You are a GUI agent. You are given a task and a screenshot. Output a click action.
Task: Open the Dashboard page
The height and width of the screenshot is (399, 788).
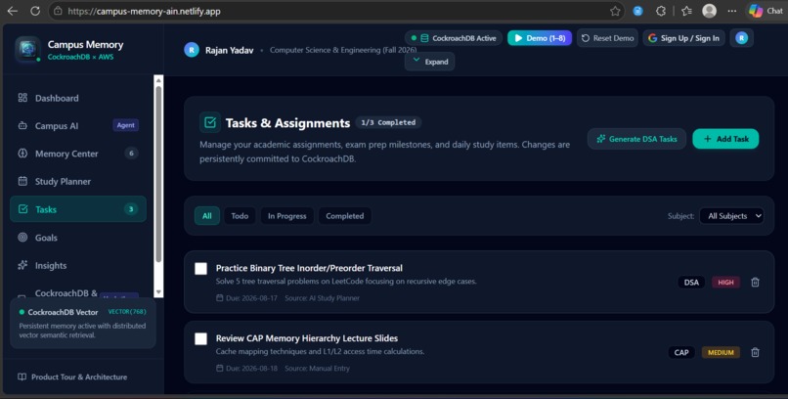(78, 98)
